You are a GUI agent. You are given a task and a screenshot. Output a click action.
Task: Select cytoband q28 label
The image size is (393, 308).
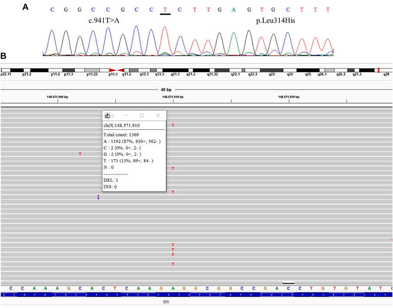click(x=386, y=74)
